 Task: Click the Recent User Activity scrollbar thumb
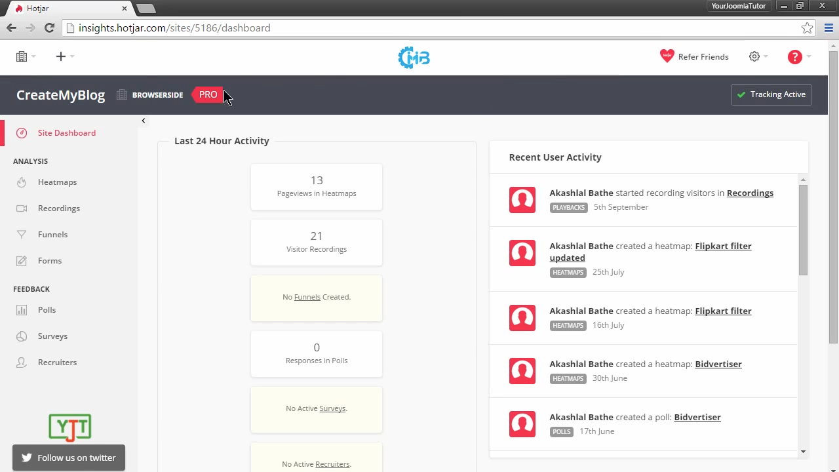coord(803,229)
